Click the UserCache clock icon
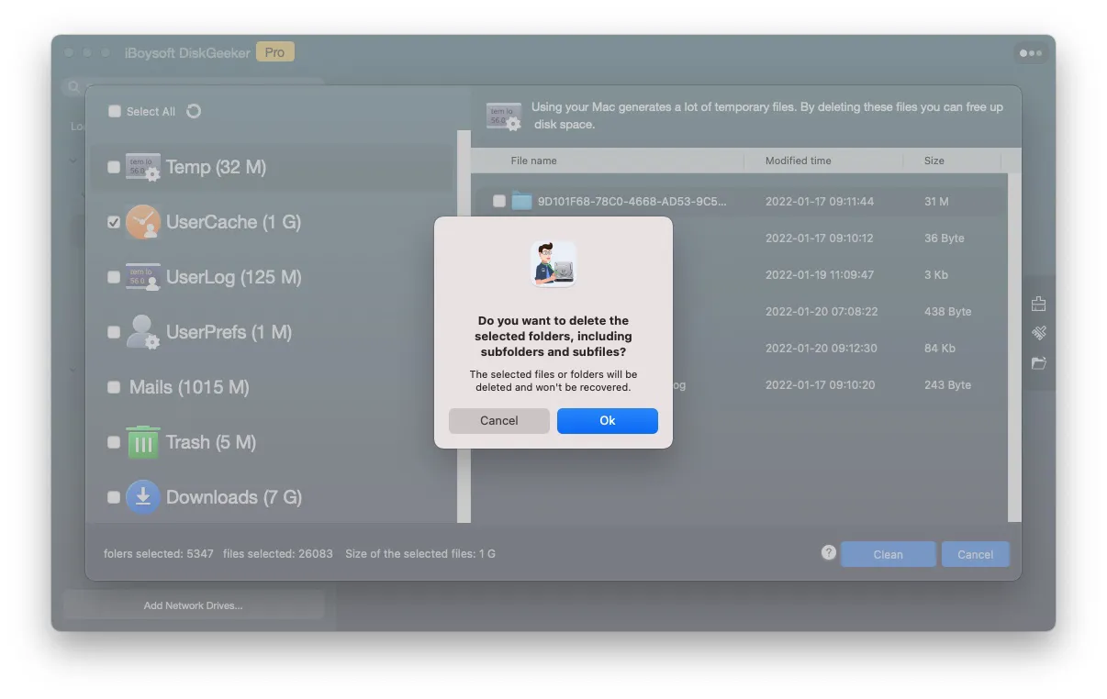This screenshot has height=699, width=1107. (142, 222)
